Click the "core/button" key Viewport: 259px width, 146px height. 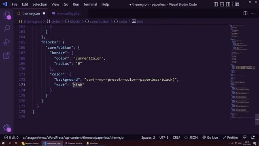[59, 47]
